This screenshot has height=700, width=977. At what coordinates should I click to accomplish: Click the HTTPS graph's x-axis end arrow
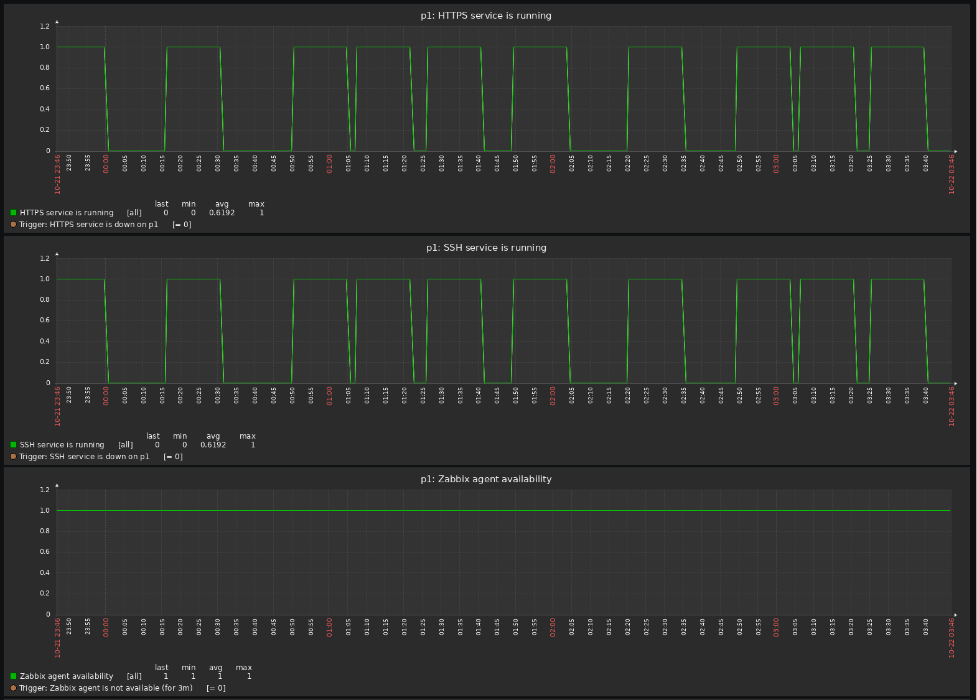(x=955, y=151)
